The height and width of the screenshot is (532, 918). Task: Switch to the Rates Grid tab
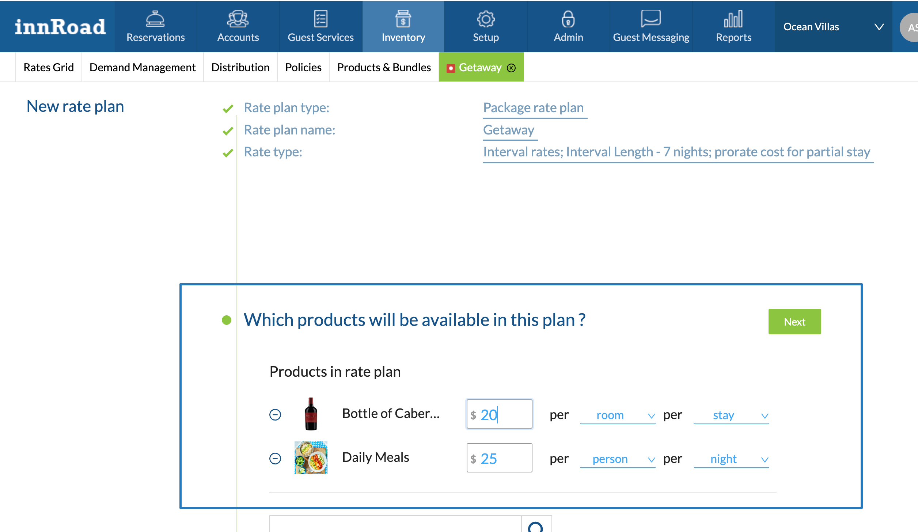click(49, 68)
